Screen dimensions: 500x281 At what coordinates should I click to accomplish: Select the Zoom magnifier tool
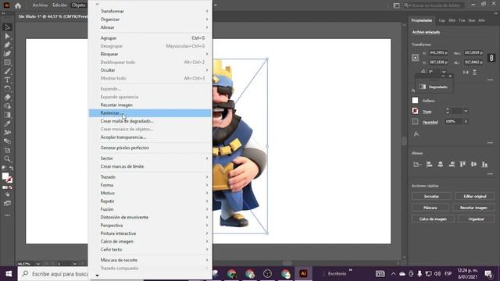point(7,158)
